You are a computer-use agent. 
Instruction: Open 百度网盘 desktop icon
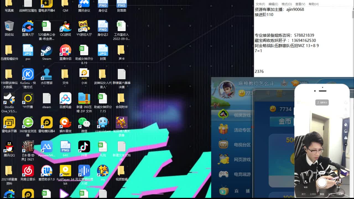tap(66, 101)
